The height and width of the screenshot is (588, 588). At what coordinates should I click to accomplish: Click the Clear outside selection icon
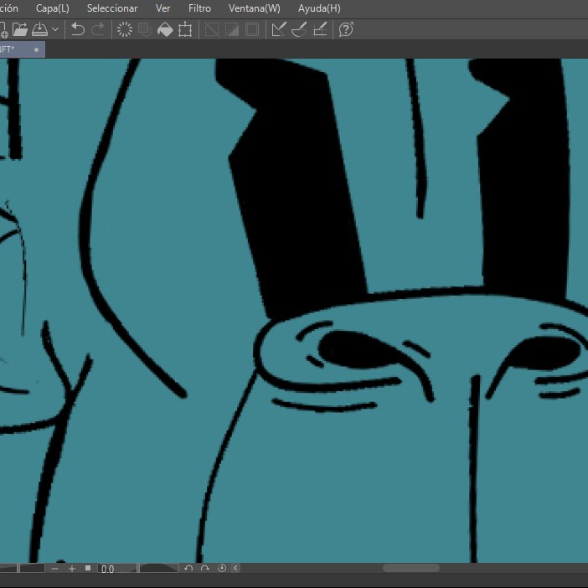pyautogui.click(x=145, y=29)
